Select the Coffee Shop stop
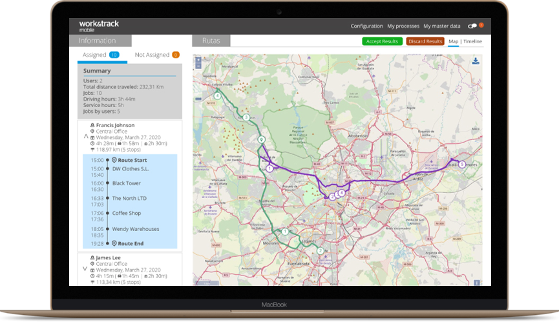The height and width of the screenshot is (322, 559). coord(127,213)
